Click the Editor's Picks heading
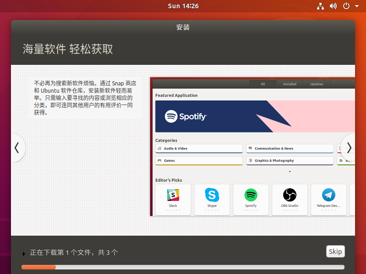The height and width of the screenshot is (274, 366). pos(168,180)
